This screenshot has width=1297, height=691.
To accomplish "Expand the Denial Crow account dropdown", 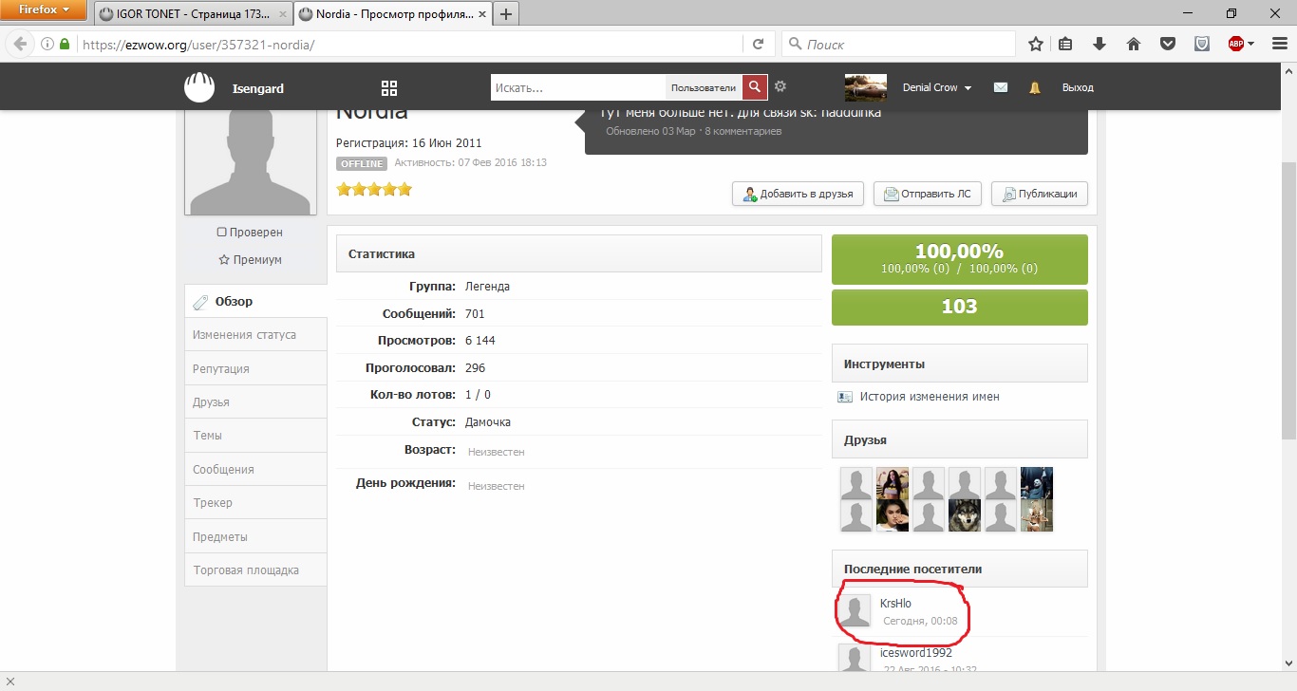I will [968, 88].
